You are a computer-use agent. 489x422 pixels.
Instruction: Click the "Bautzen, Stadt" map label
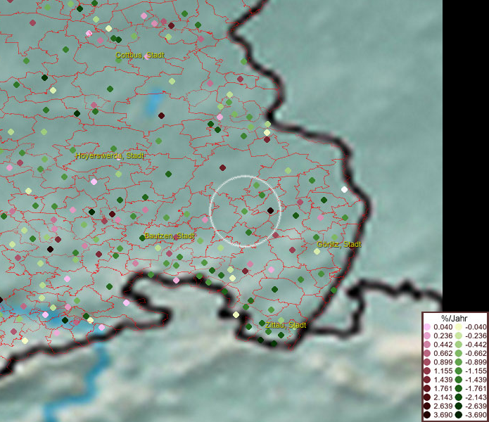click(169, 236)
